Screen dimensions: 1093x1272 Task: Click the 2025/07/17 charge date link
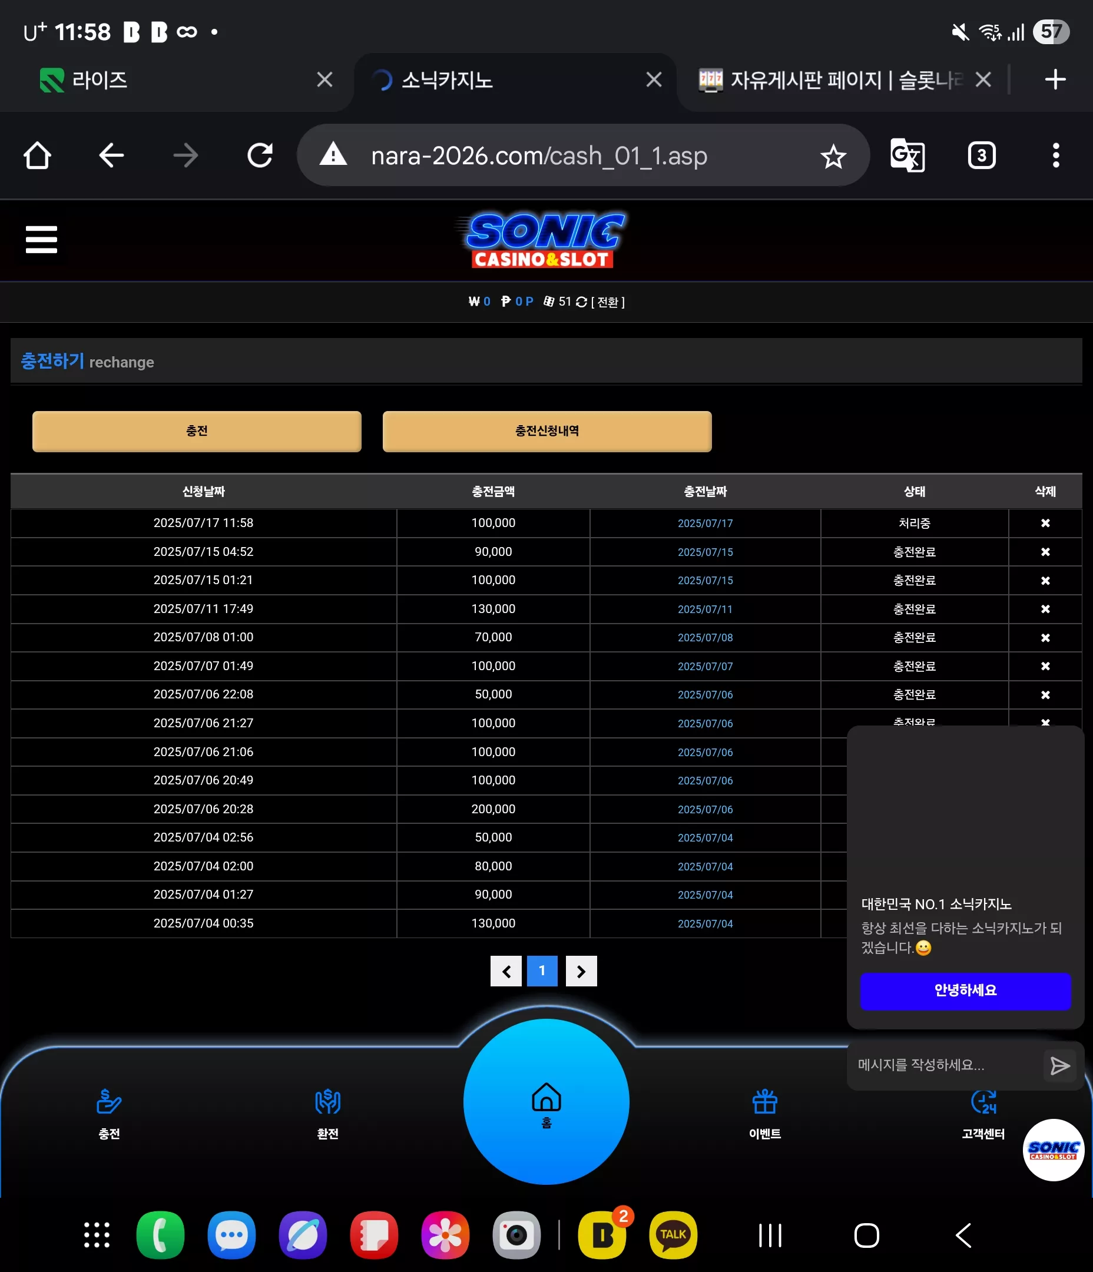705,524
